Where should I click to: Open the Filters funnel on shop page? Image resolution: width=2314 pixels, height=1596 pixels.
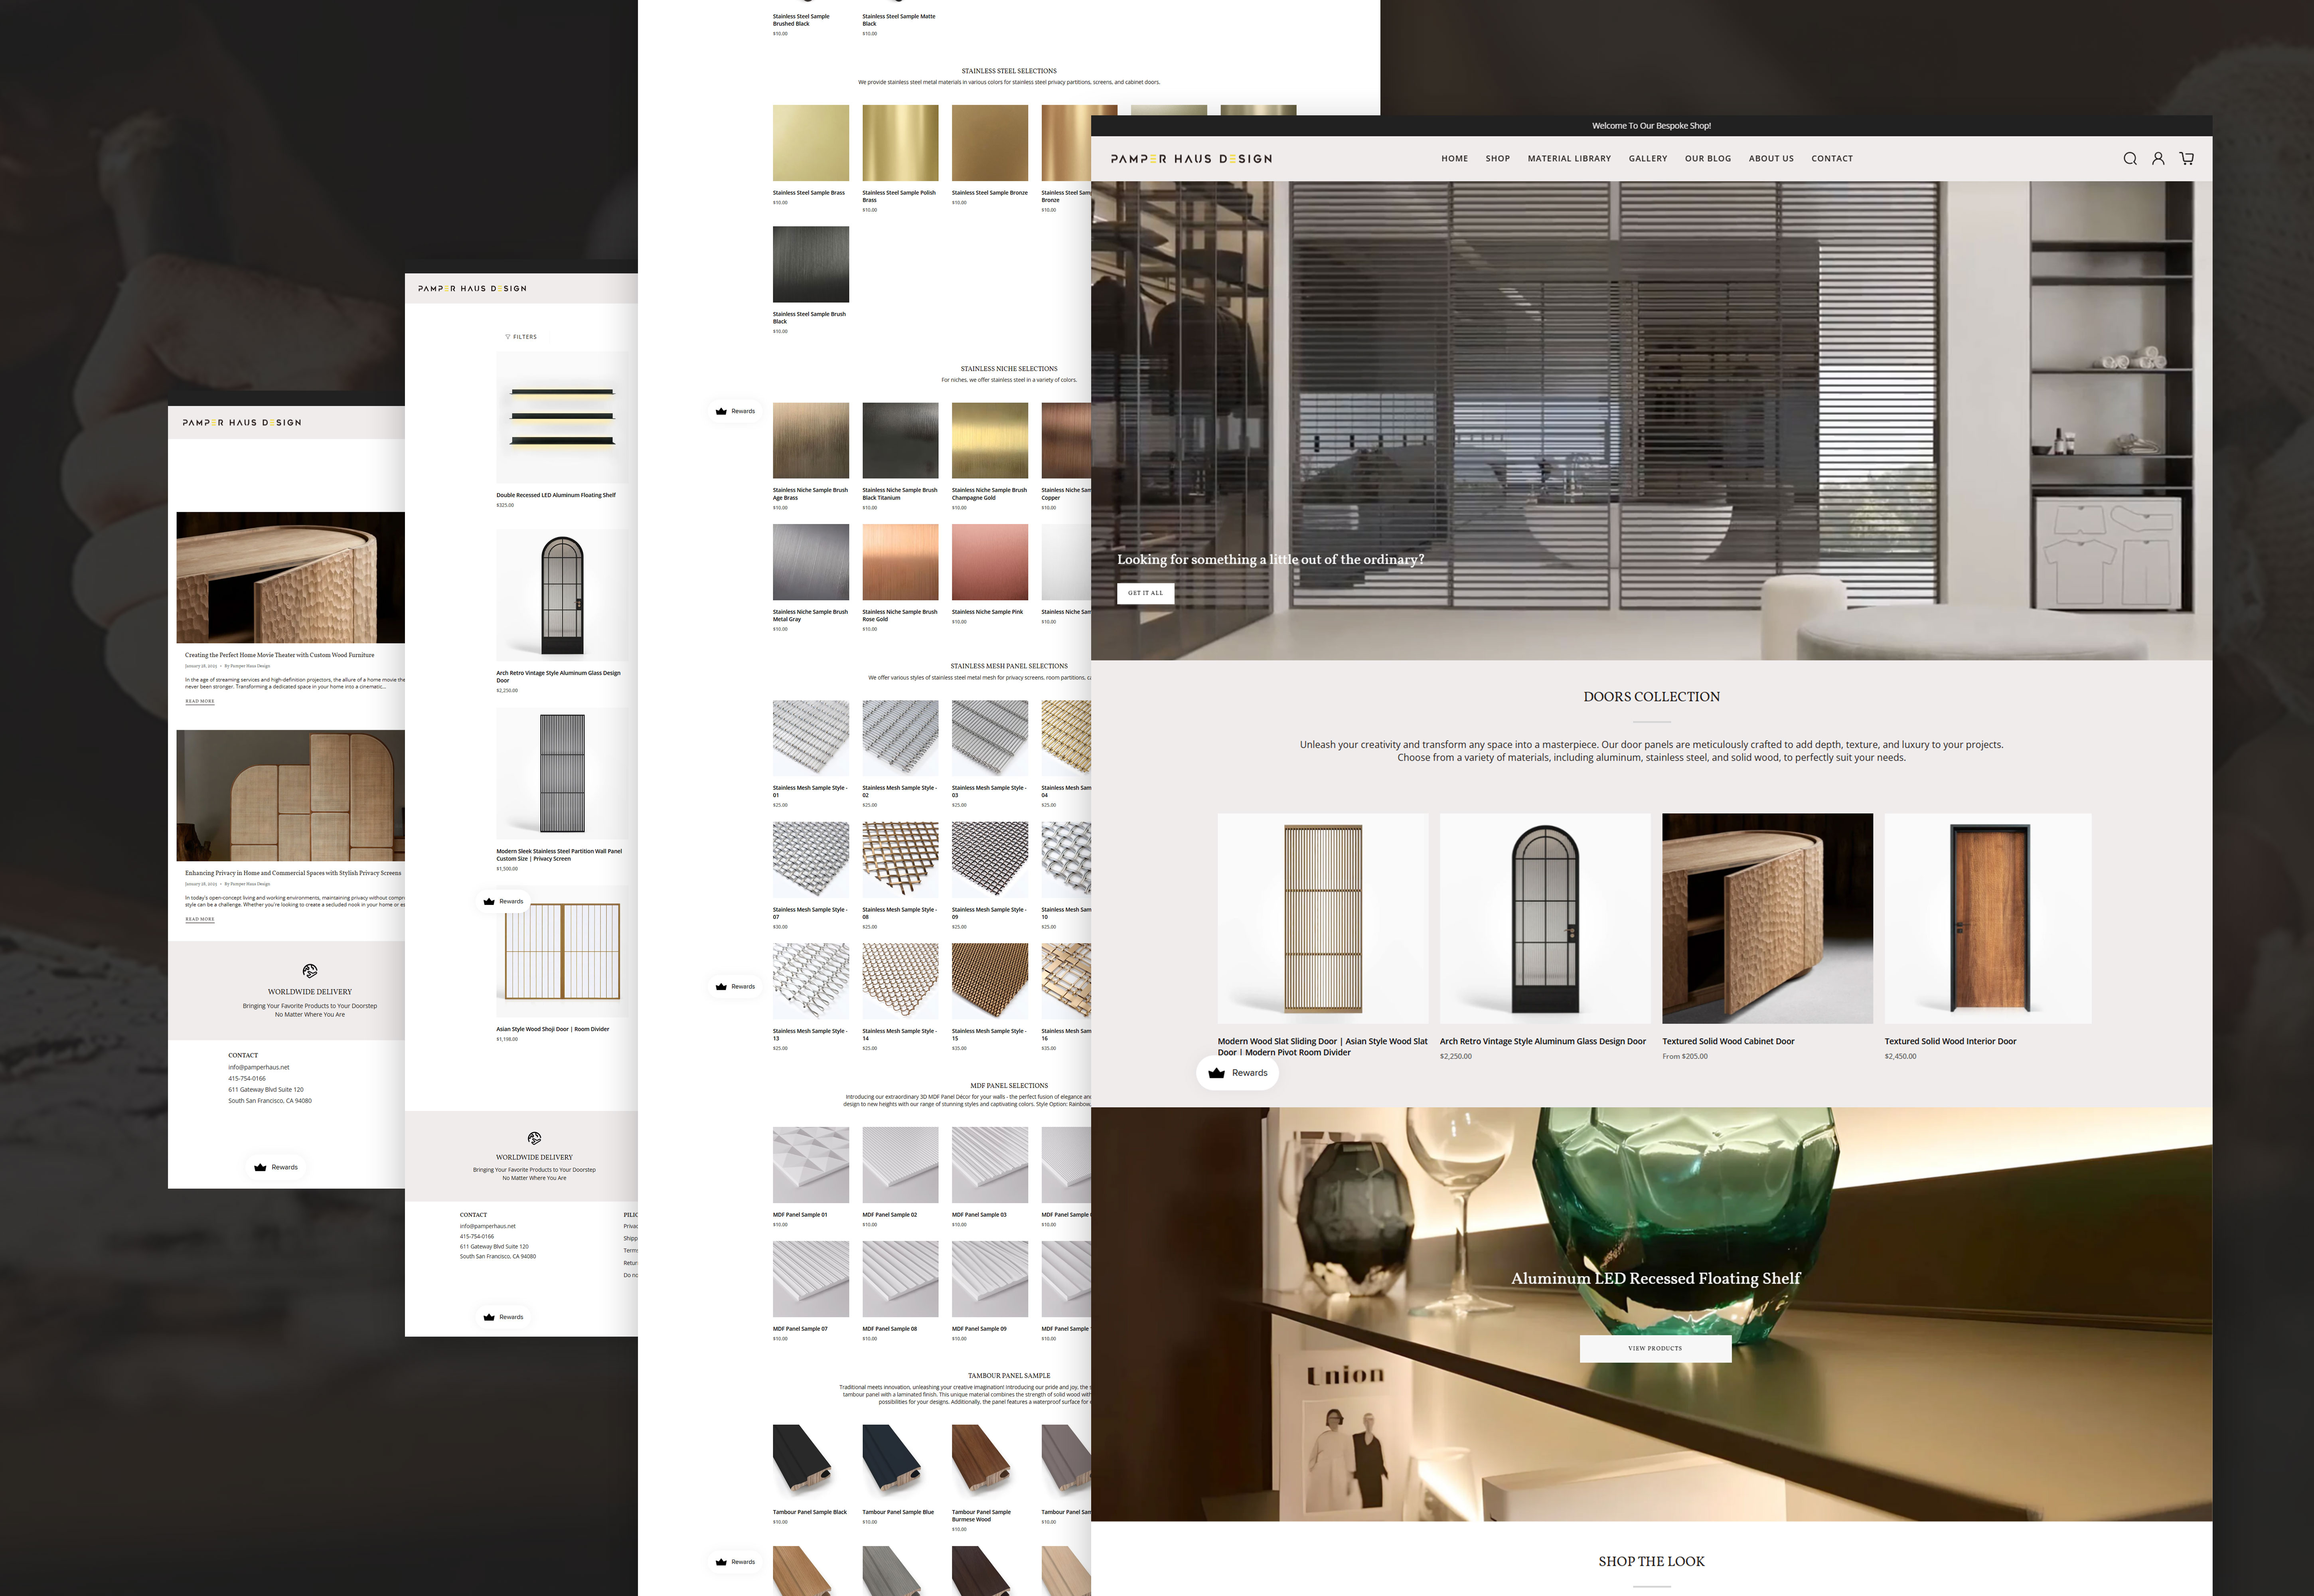pyautogui.click(x=521, y=337)
